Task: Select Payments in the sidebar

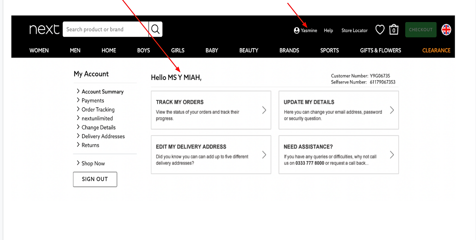Action: click(x=93, y=101)
